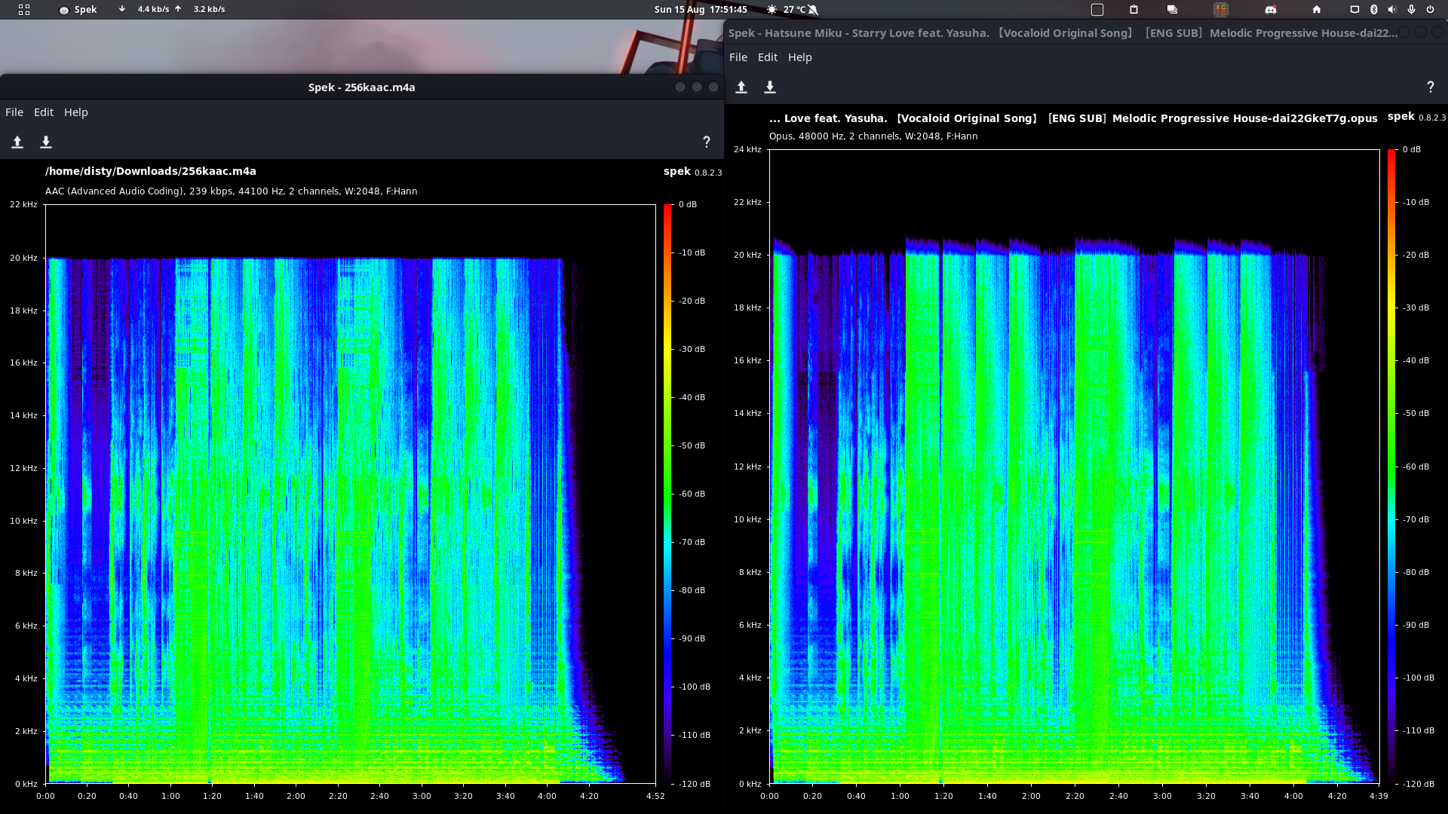This screenshot has height=814, width=1448.
Task: Click the Opus file name heading text
Action: click(1073, 118)
